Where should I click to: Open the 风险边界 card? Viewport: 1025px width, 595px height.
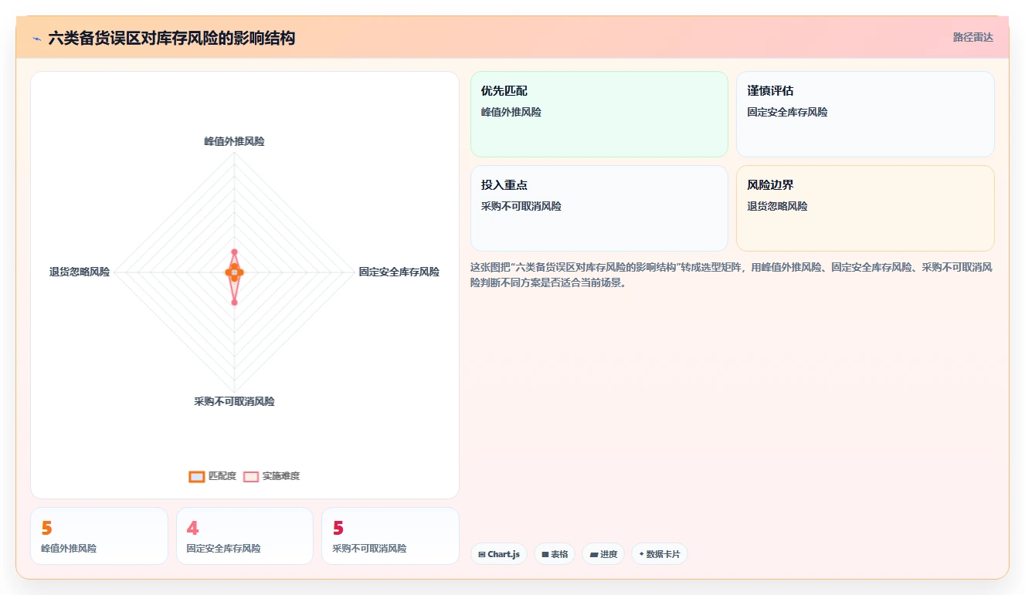tap(865, 208)
